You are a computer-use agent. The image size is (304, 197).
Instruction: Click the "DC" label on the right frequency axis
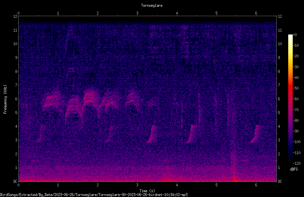(x=280, y=182)
